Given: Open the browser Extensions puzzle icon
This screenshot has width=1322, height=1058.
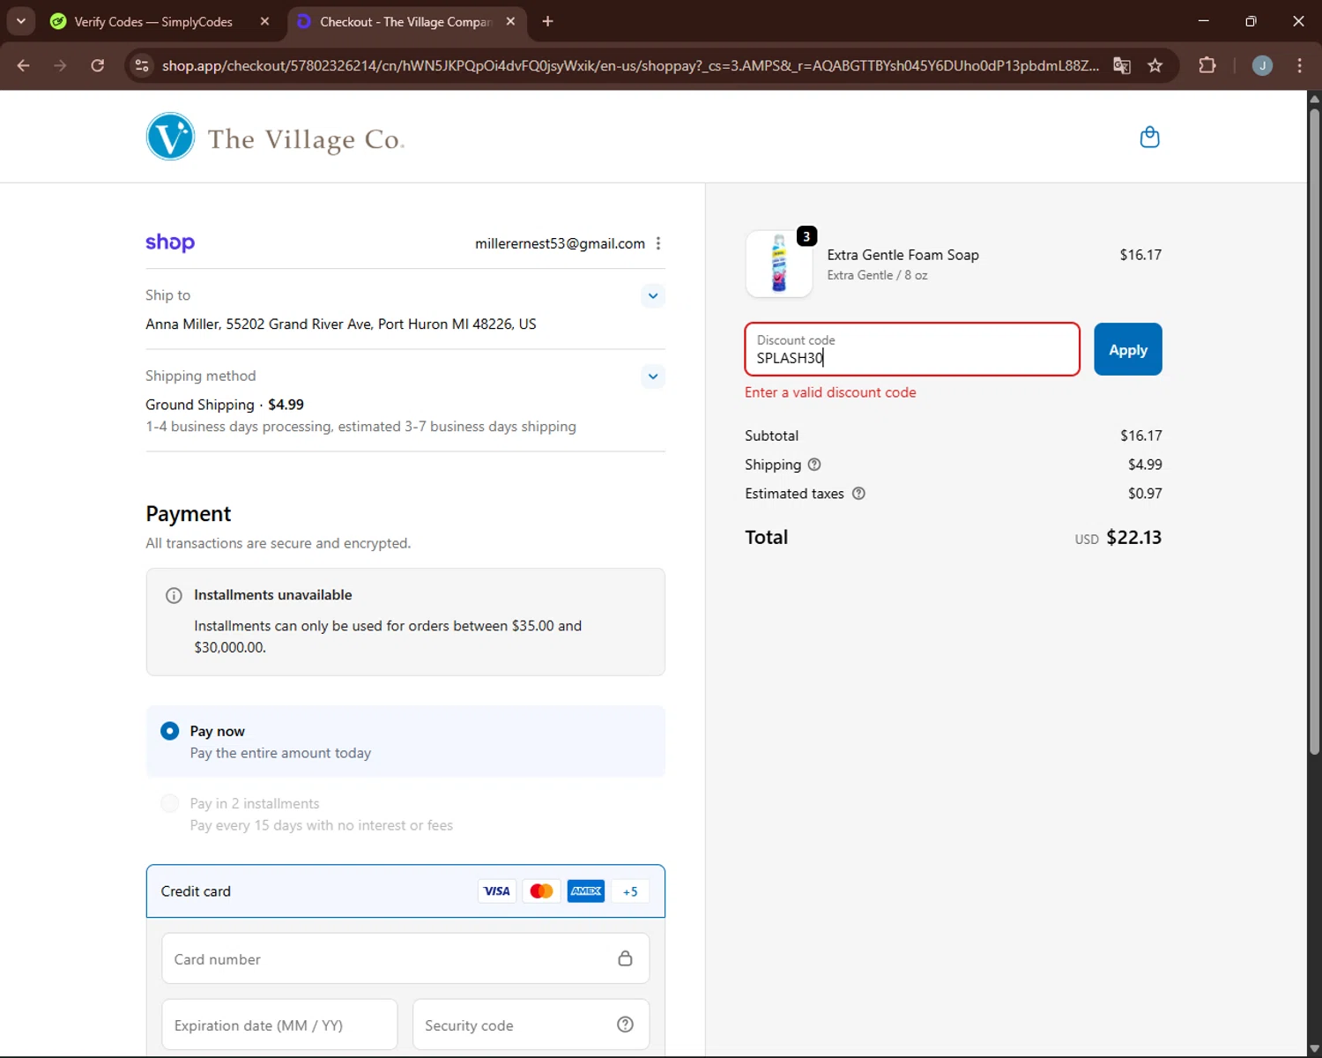Looking at the screenshot, I should (x=1207, y=65).
